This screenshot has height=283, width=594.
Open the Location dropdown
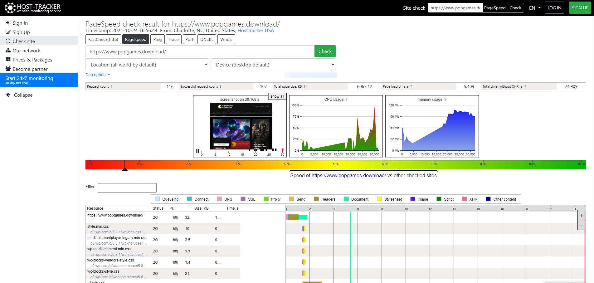147,65
